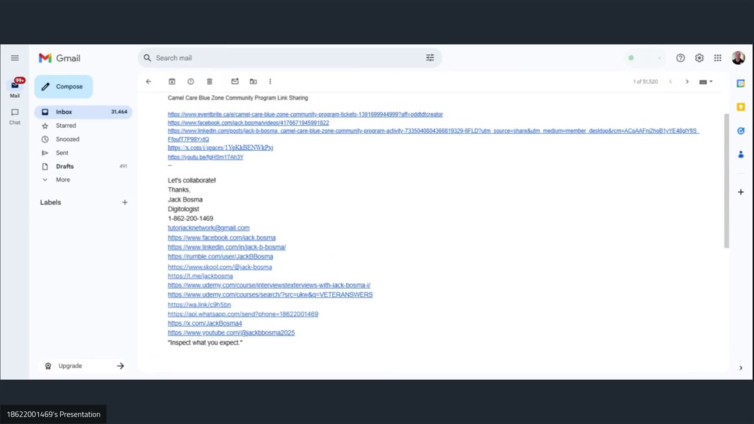Open the active status dropdown

[645, 58]
